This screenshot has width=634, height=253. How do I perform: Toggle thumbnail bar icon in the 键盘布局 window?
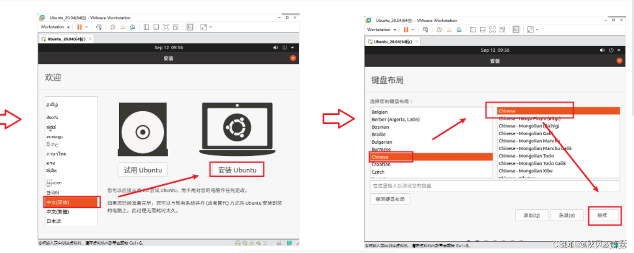[x=482, y=30]
